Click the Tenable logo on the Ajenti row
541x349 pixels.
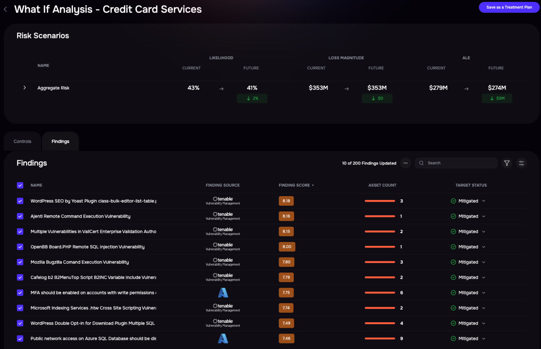click(x=223, y=216)
